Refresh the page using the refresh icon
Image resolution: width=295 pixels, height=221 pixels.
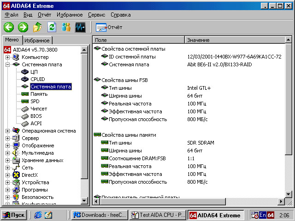pyautogui.click(x=52, y=27)
